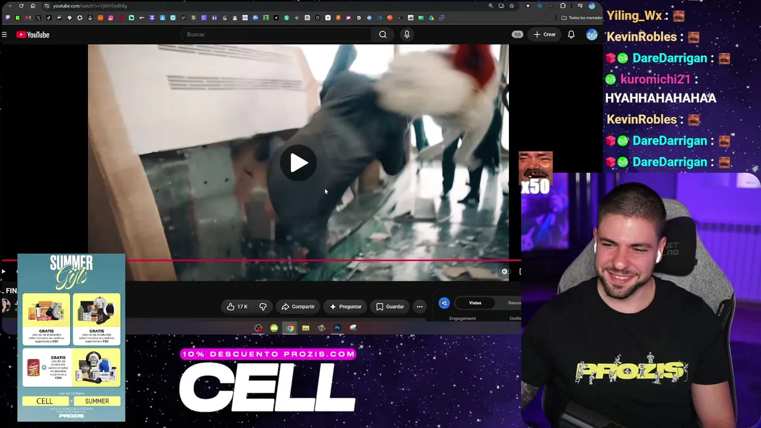Switch to the Vistas tab
This screenshot has height=428, width=761.
[x=475, y=303]
